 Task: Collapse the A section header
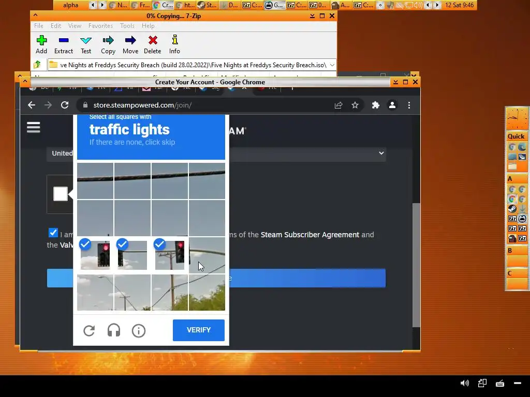tap(516, 179)
